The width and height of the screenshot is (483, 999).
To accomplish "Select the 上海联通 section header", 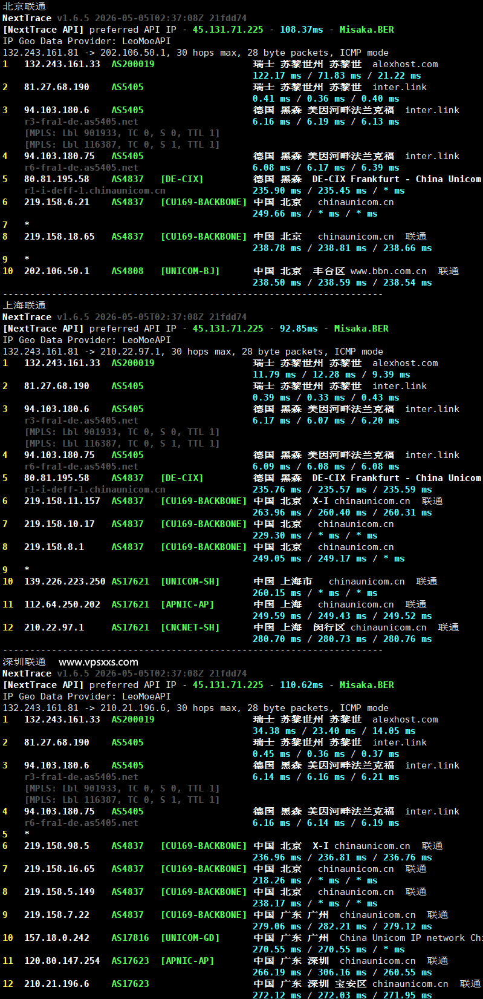I will pos(24,306).
